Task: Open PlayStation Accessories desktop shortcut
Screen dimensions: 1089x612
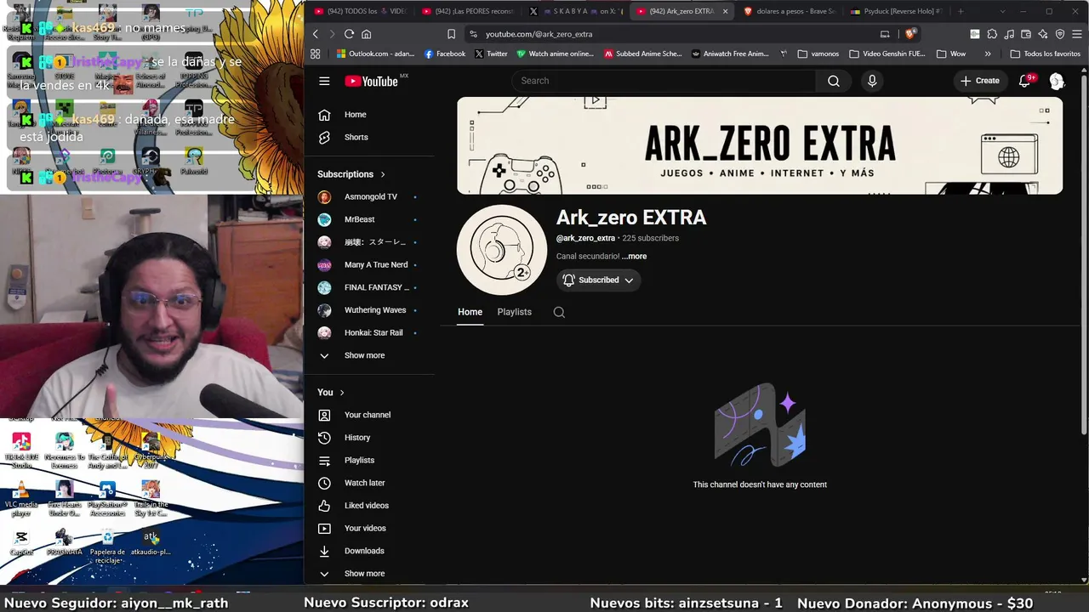Action: (107, 499)
